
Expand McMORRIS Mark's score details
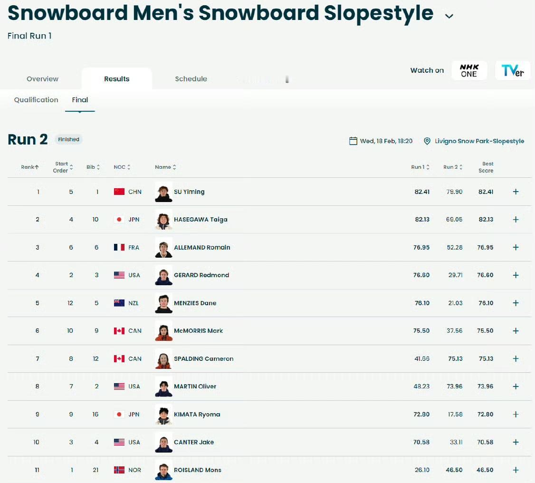point(516,331)
